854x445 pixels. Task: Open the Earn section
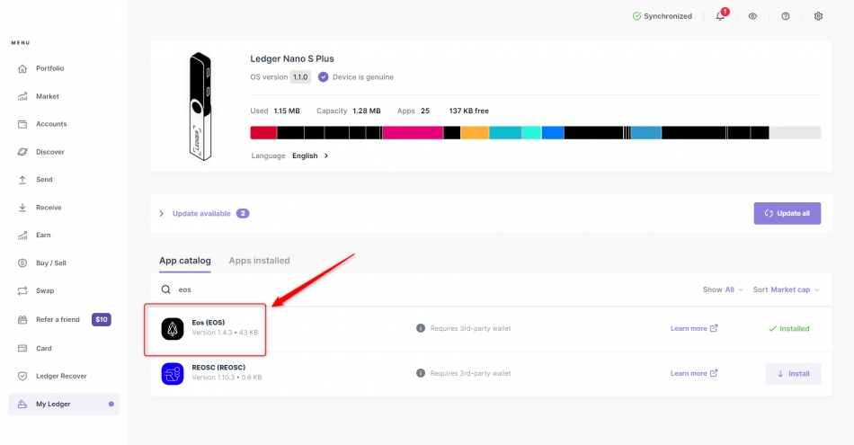(x=43, y=236)
